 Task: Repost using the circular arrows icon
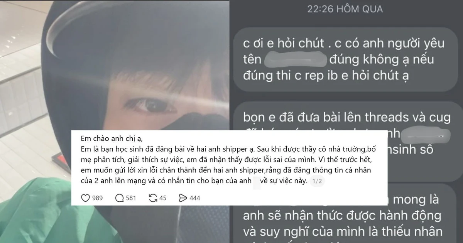[153, 198]
